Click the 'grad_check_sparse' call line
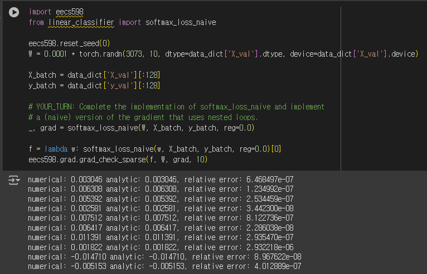Screen dimensions: 427x274 (x=118, y=160)
